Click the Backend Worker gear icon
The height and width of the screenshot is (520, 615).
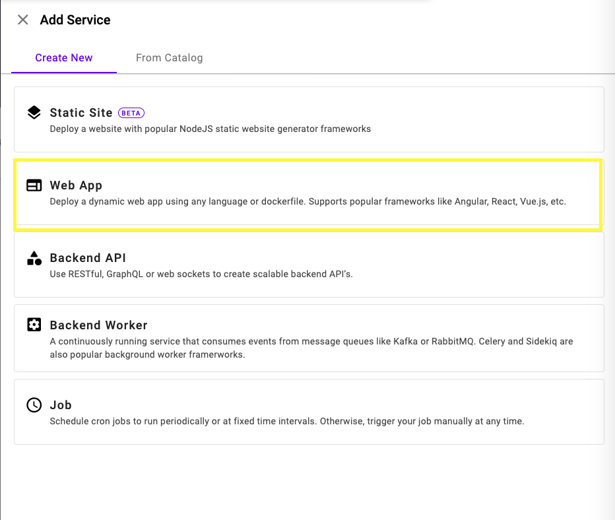click(34, 325)
